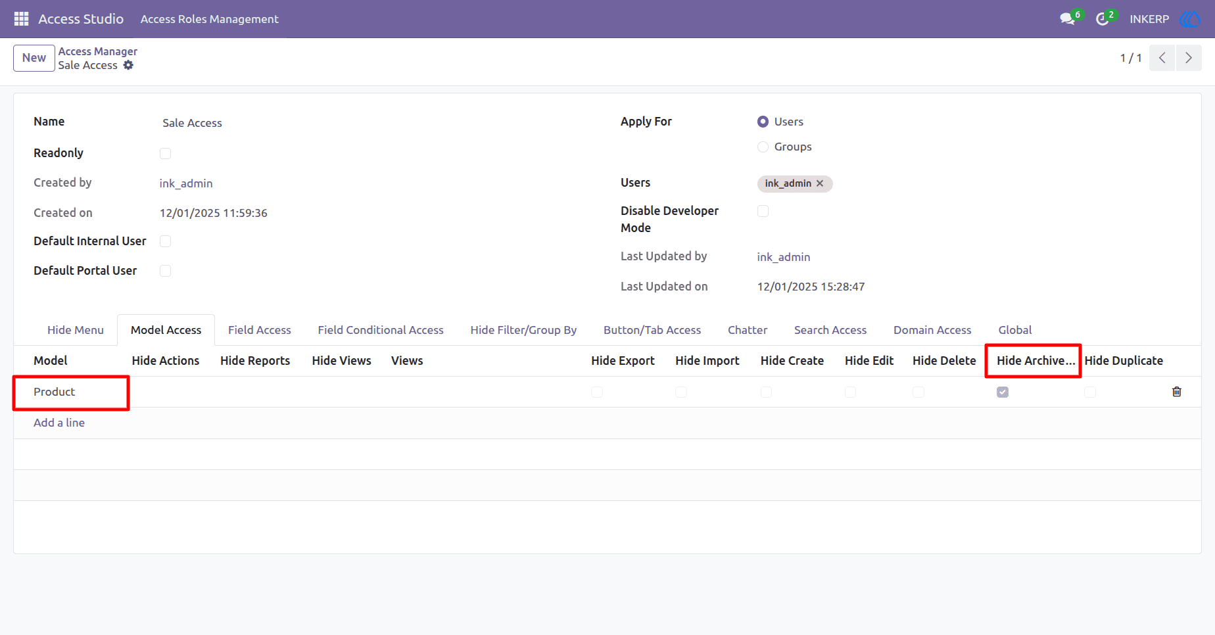Enable Disable Developer Mode checkbox
1215x635 pixels.
point(763,211)
